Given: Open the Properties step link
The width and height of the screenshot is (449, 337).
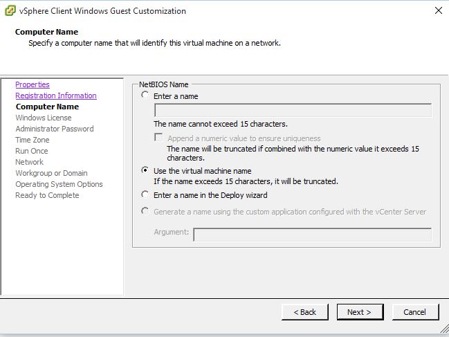Looking at the screenshot, I should pos(33,84).
